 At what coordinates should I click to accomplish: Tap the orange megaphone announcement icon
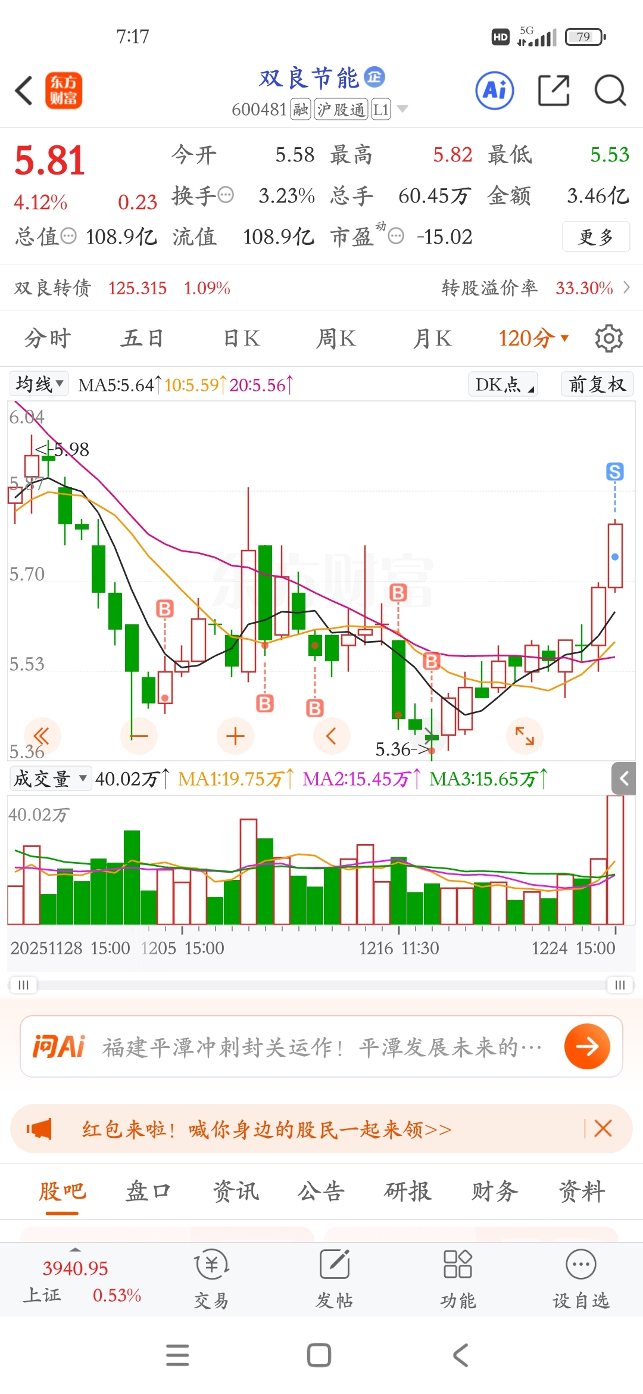pyautogui.click(x=39, y=1128)
